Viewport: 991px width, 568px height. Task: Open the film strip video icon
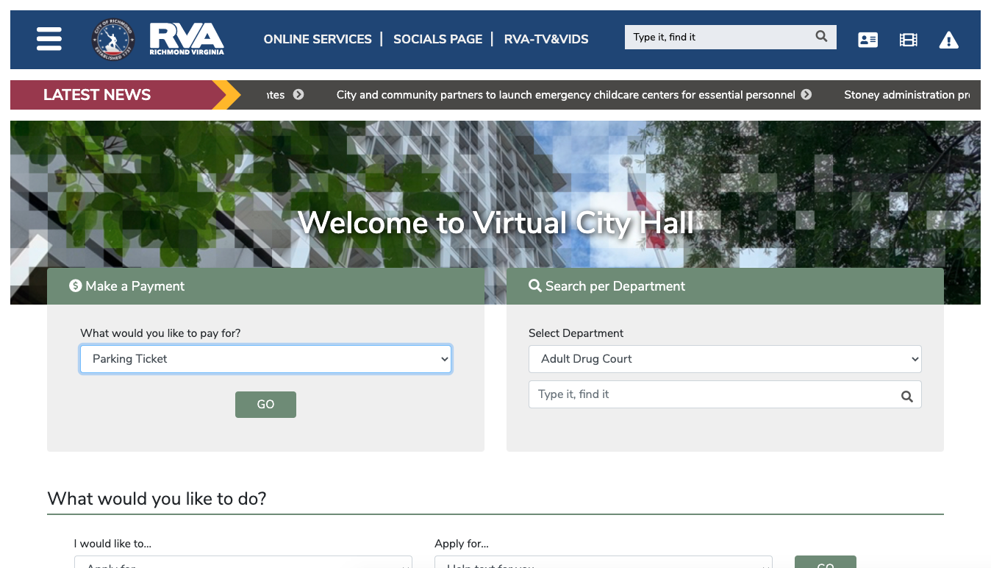(908, 40)
